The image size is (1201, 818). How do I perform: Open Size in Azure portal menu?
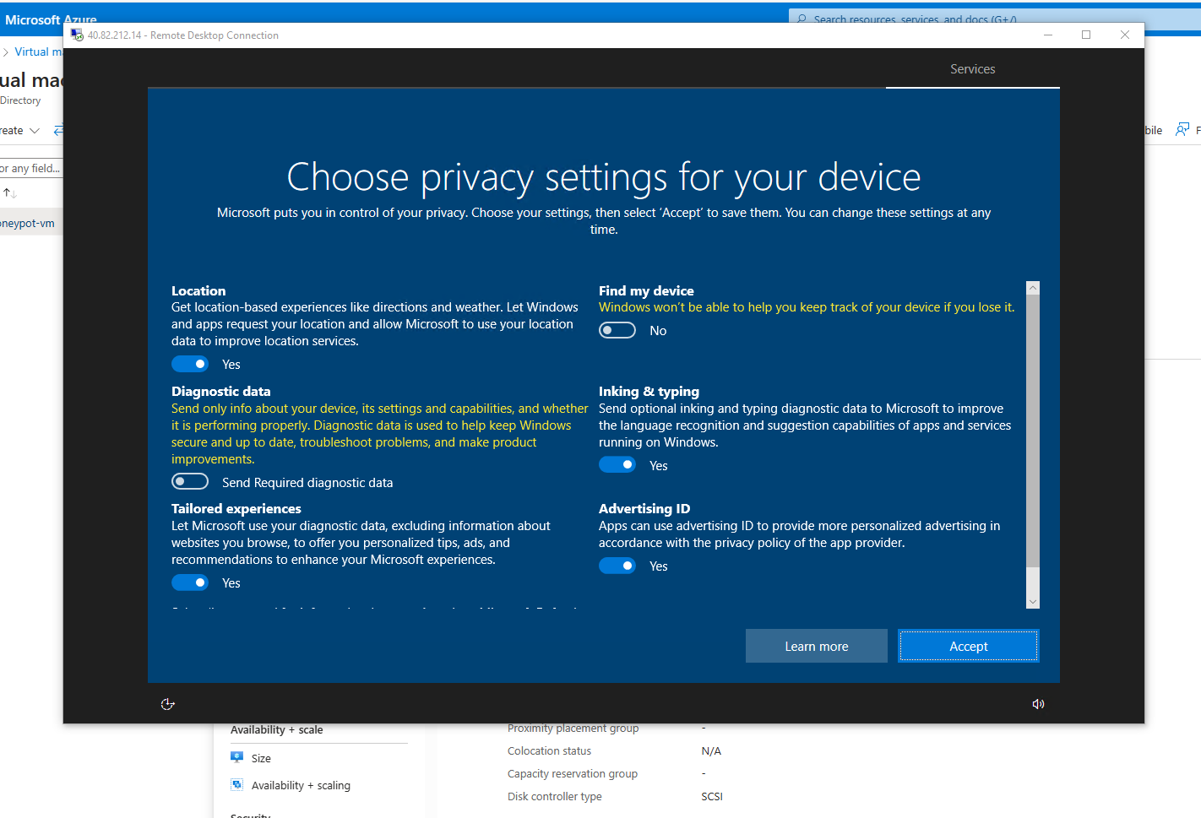tap(261, 758)
